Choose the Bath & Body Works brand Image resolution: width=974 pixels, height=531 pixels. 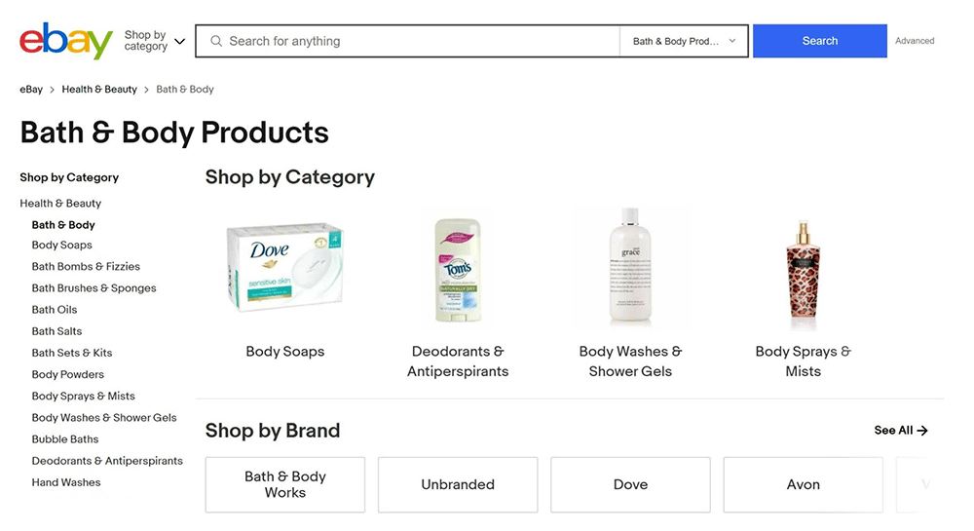(284, 484)
